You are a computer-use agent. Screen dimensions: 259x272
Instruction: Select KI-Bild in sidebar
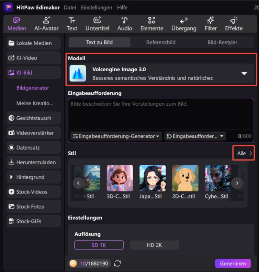(34, 73)
